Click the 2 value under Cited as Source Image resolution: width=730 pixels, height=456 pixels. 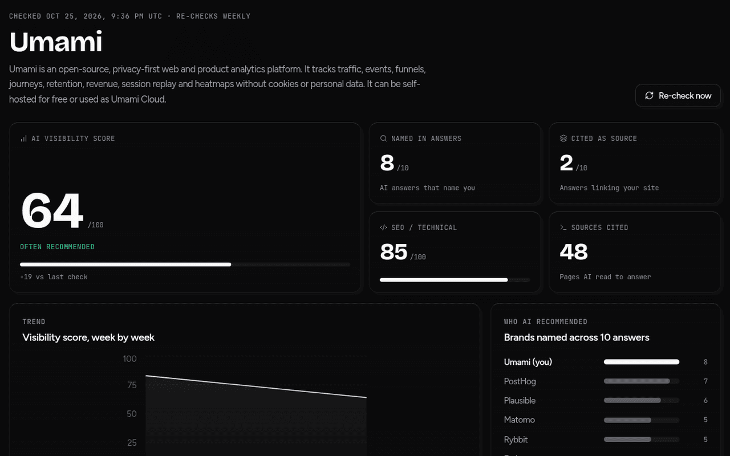pos(566,163)
